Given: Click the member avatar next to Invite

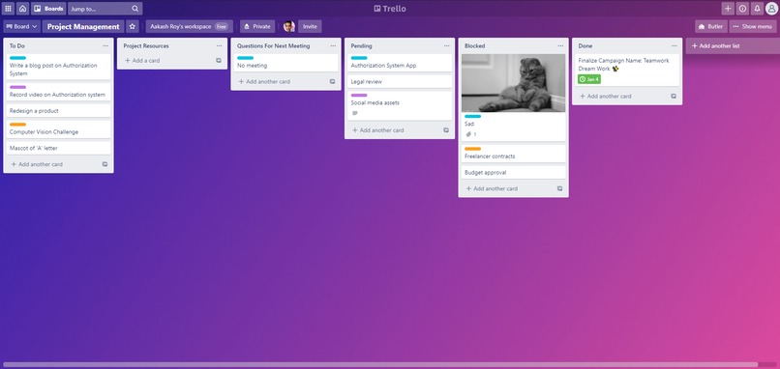Looking at the screenshot, I should pyautogui.click(x=289, y=26).
